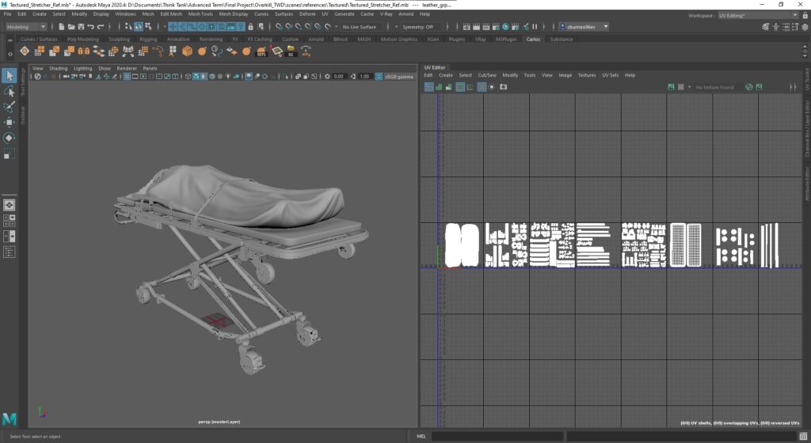Toggle the workspace lock icon
811x443 pixels.
805,16
